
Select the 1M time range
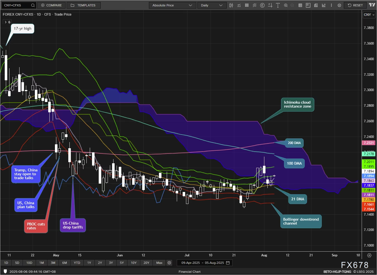click(x=42, y=263)
